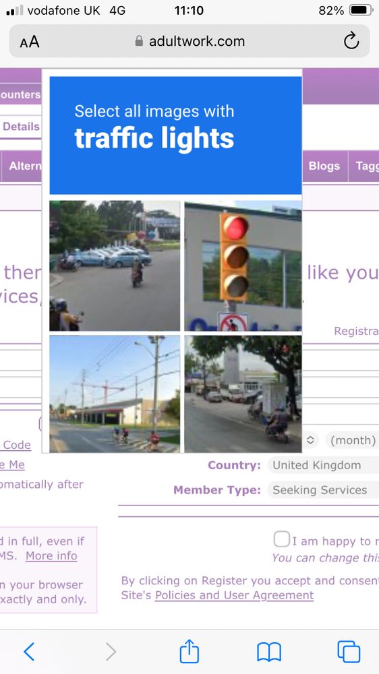Screen dimensions: 379x674
Task: Select the captcha tile with the red traffic light
Action: (x=243, y=266)
